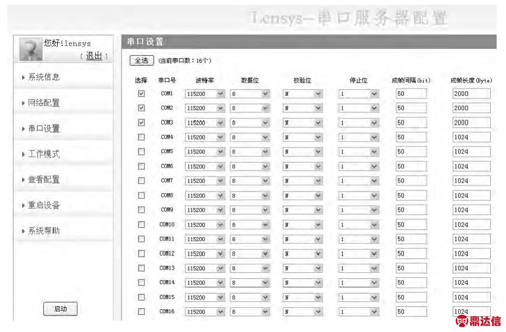Toggle the COM3 selection checkbox
Image resolution: width=506 pixels, height=332 pixels.
pyautogui.click(x=142, y=122)
